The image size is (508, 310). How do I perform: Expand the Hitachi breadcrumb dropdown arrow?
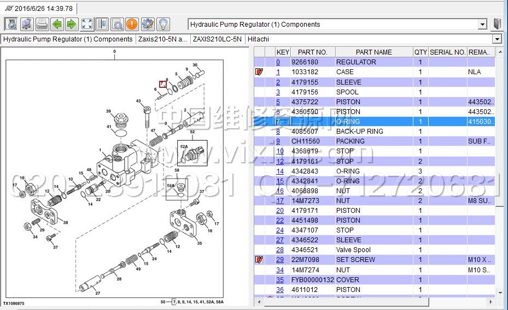(x=497, y=39)
